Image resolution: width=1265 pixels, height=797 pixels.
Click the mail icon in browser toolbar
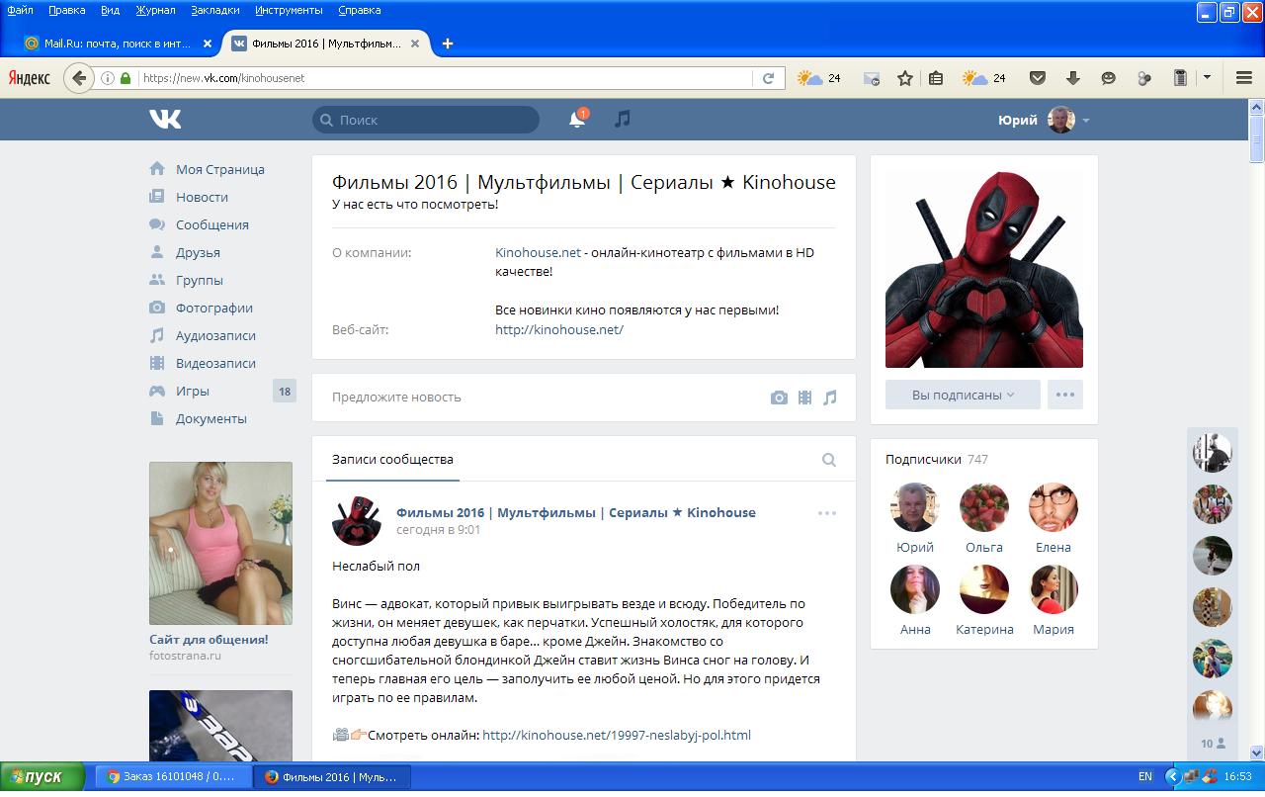click(x=871, y=78)
